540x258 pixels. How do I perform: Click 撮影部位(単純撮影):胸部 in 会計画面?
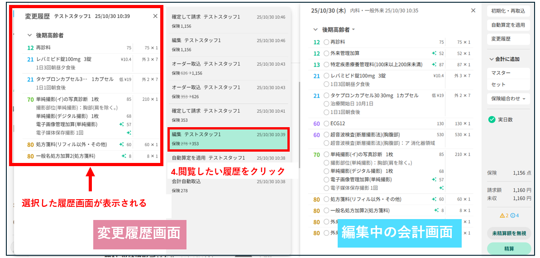(x=371, y=162)
